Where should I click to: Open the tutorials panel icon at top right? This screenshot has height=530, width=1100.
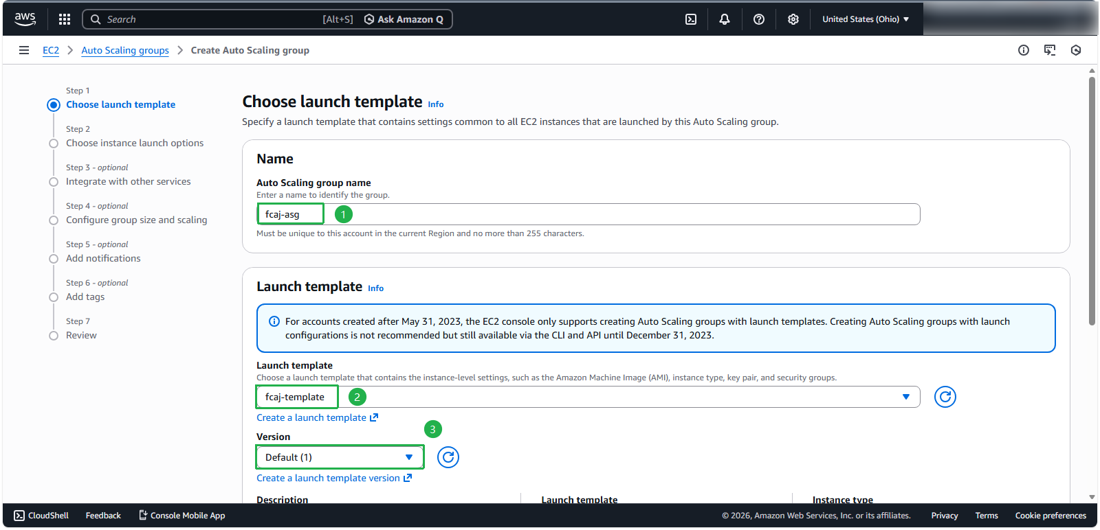pos(1050,50)
